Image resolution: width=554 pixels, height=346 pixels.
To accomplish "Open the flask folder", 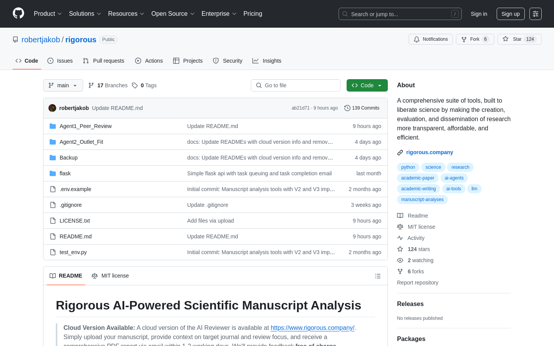I will 65,173.
